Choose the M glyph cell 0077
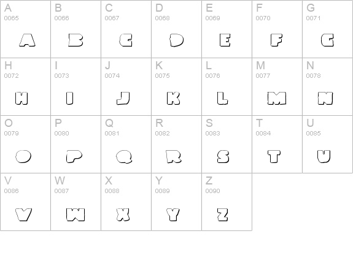Screen dimensions: 353x258 (277, 87)
